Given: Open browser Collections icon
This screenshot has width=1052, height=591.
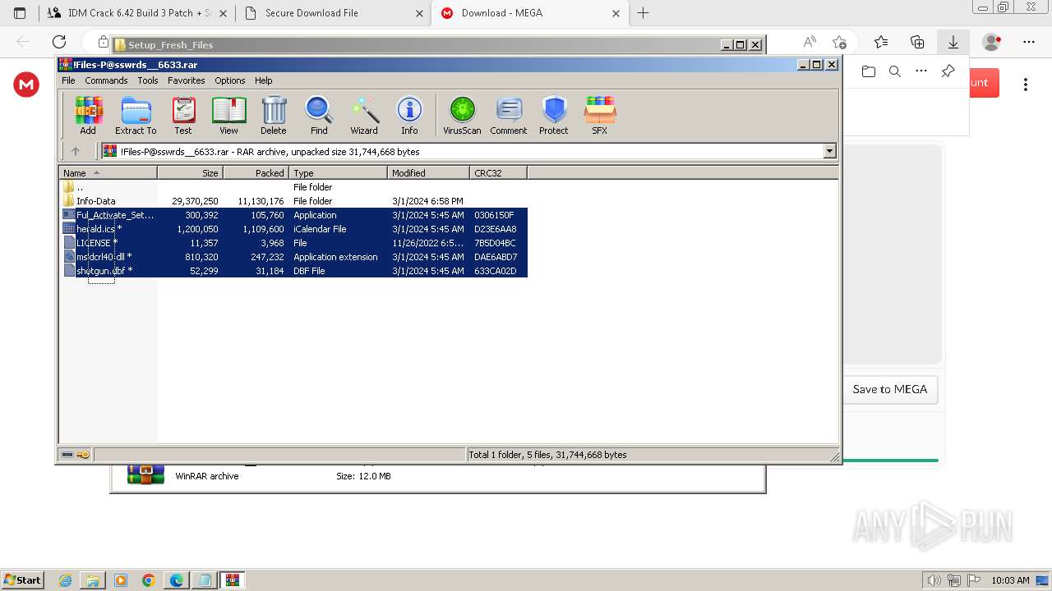Looking at the screenshot, I should (917, 42).
